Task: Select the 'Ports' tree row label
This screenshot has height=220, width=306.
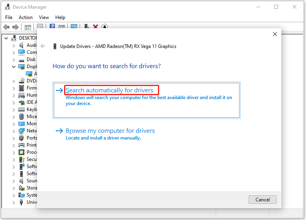Action: pyautogui.click(x=31, y=138)
